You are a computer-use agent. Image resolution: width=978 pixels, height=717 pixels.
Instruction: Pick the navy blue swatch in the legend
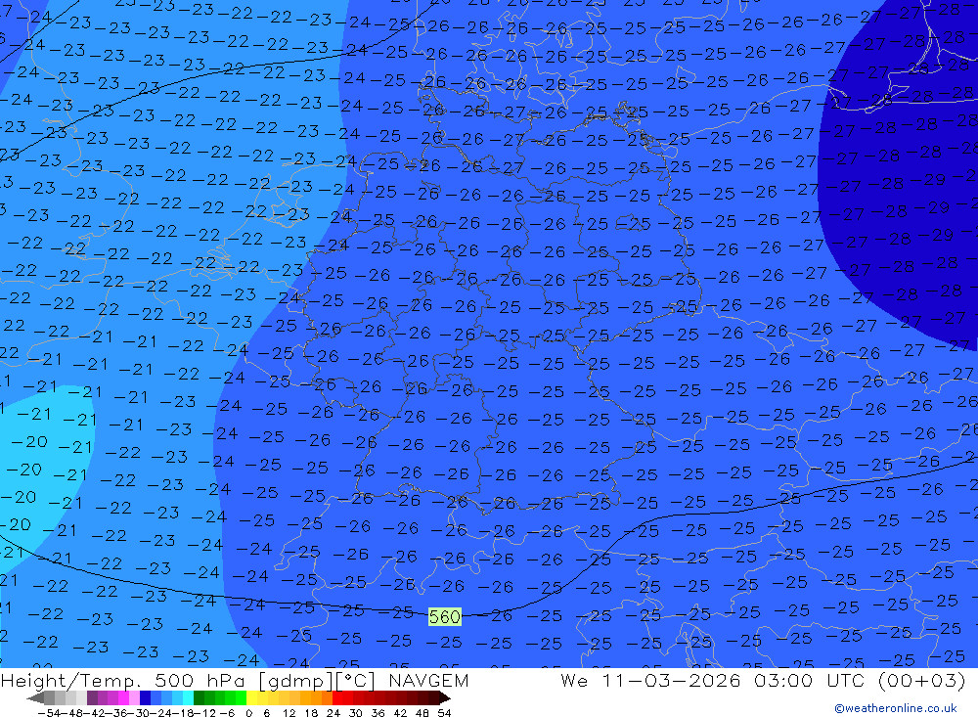(x=145, y=698)
